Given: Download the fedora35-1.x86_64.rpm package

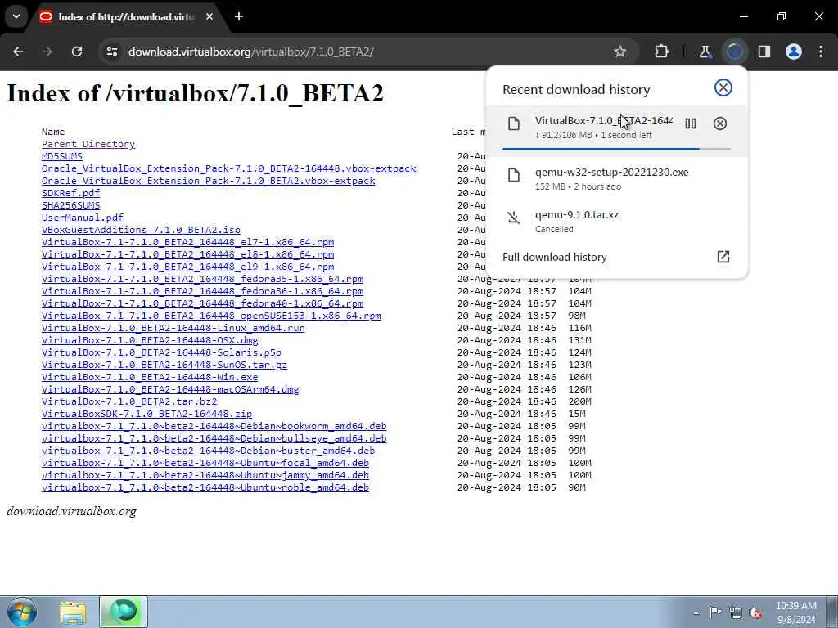Looking at the screenshot, I should [x=203, y=280].
